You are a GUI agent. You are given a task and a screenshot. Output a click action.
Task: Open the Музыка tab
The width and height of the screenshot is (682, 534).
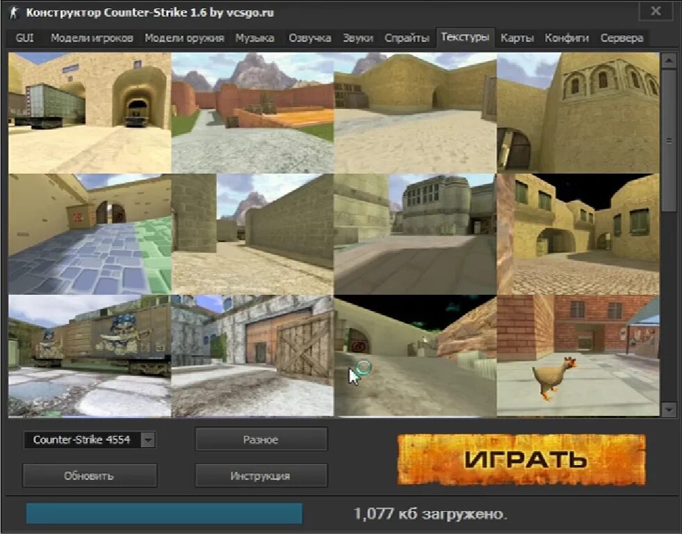coord(255,38)
